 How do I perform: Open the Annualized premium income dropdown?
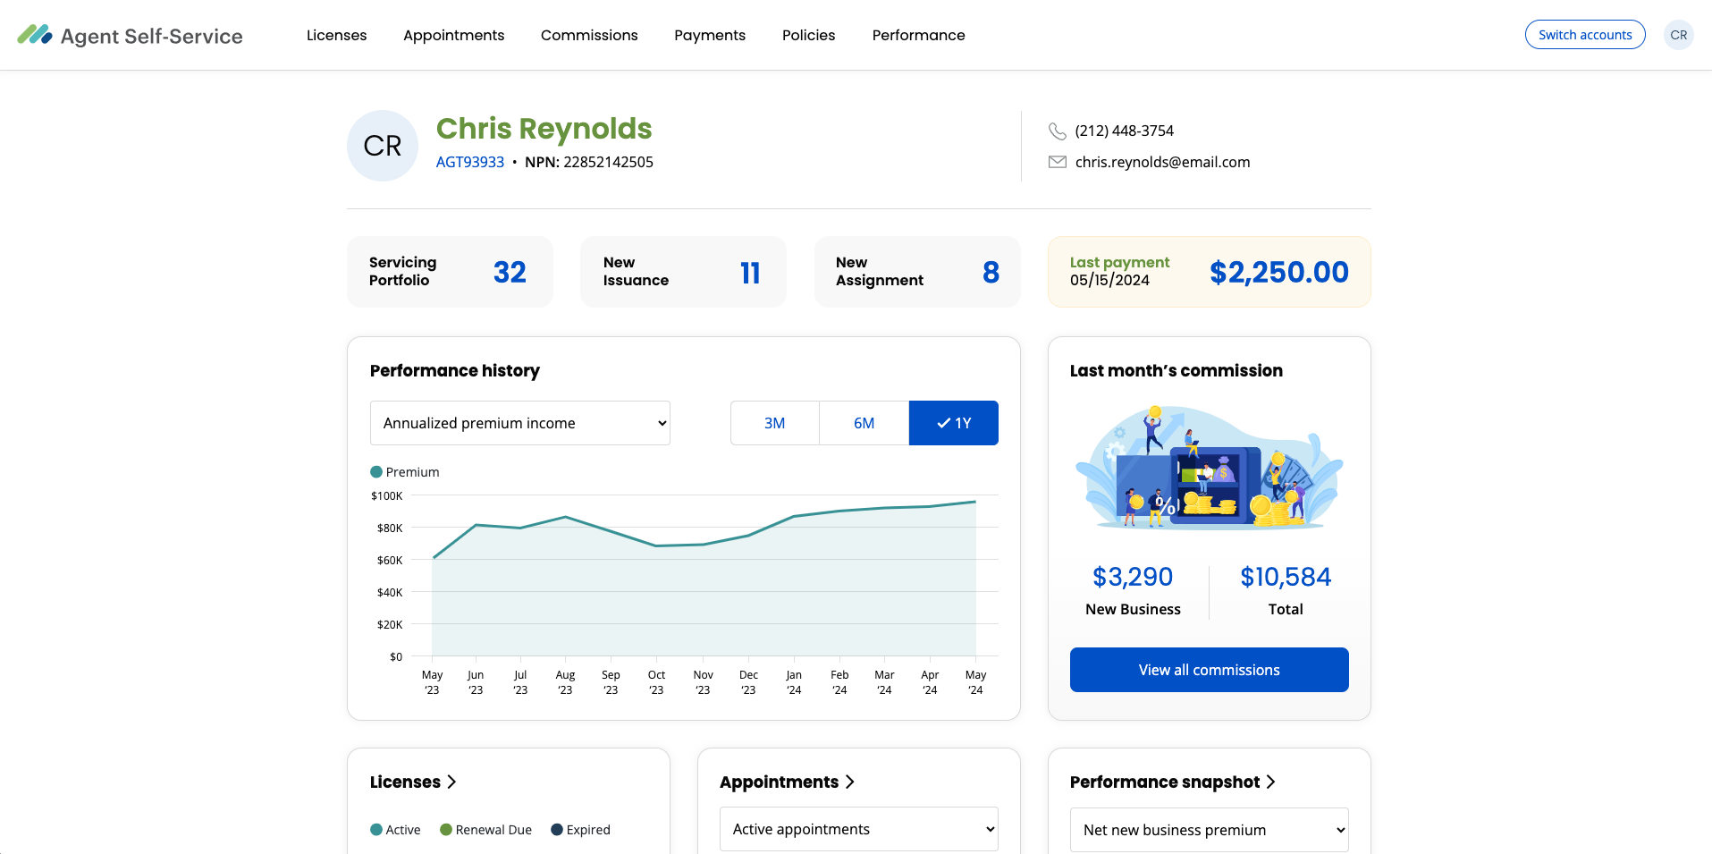coord(519,423)
